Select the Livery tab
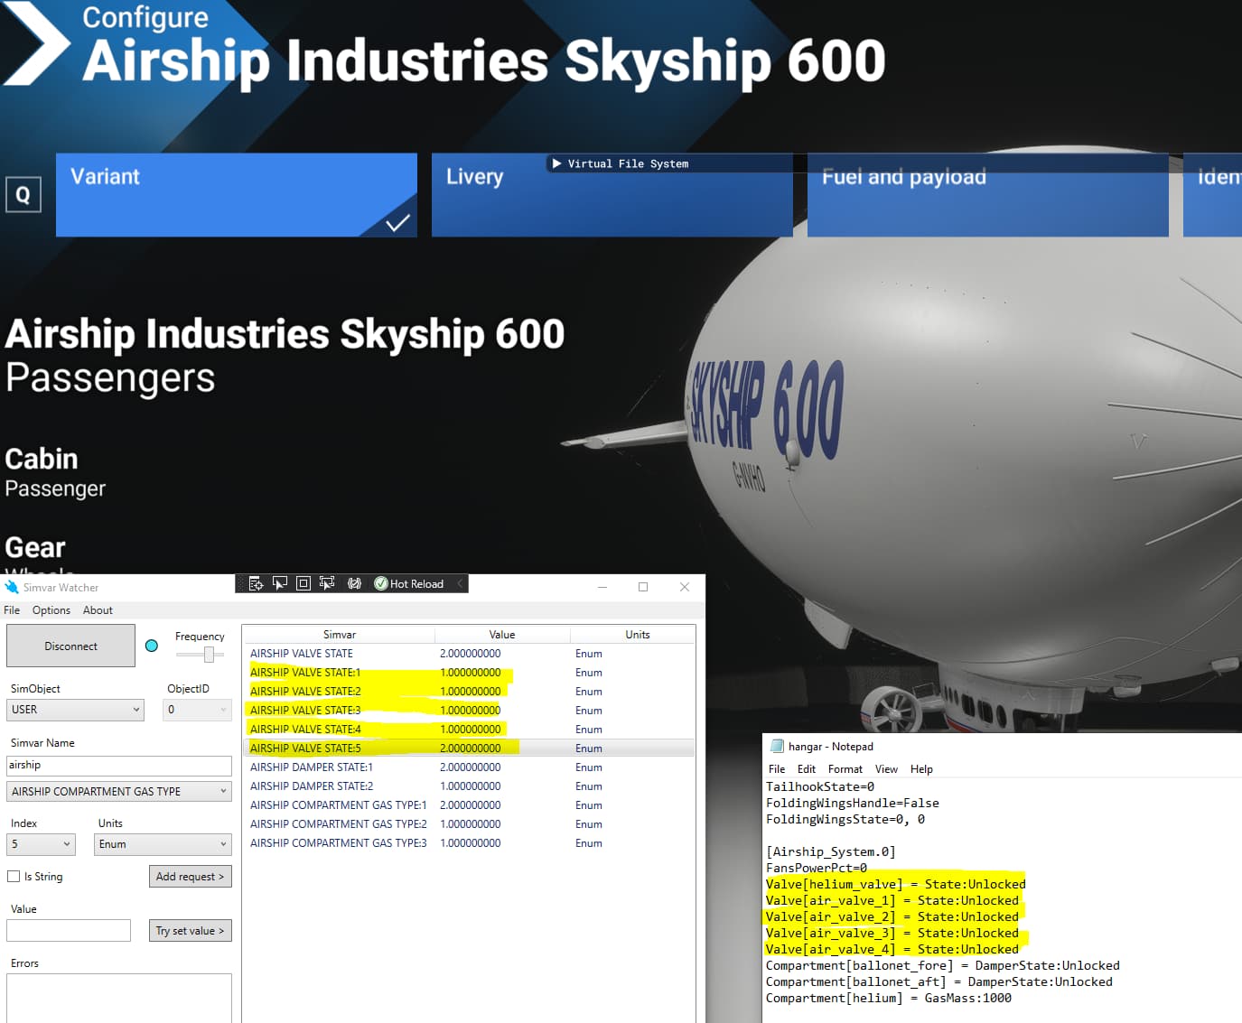The width and height of the screenshot is (1242, 1023). click(612, 195)
